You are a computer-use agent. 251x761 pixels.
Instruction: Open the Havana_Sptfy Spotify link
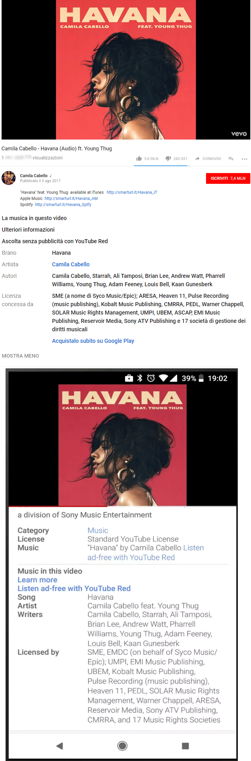tap(63, 205)
